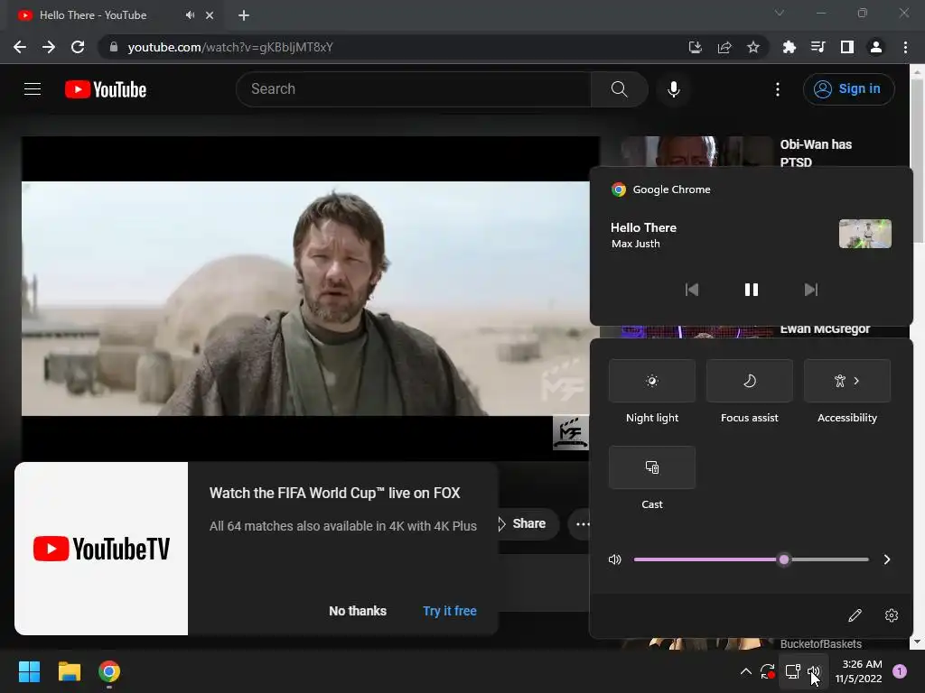Open the Chrome three-dot menu
This screenshot has width=925, height=693.
(905, 47)
